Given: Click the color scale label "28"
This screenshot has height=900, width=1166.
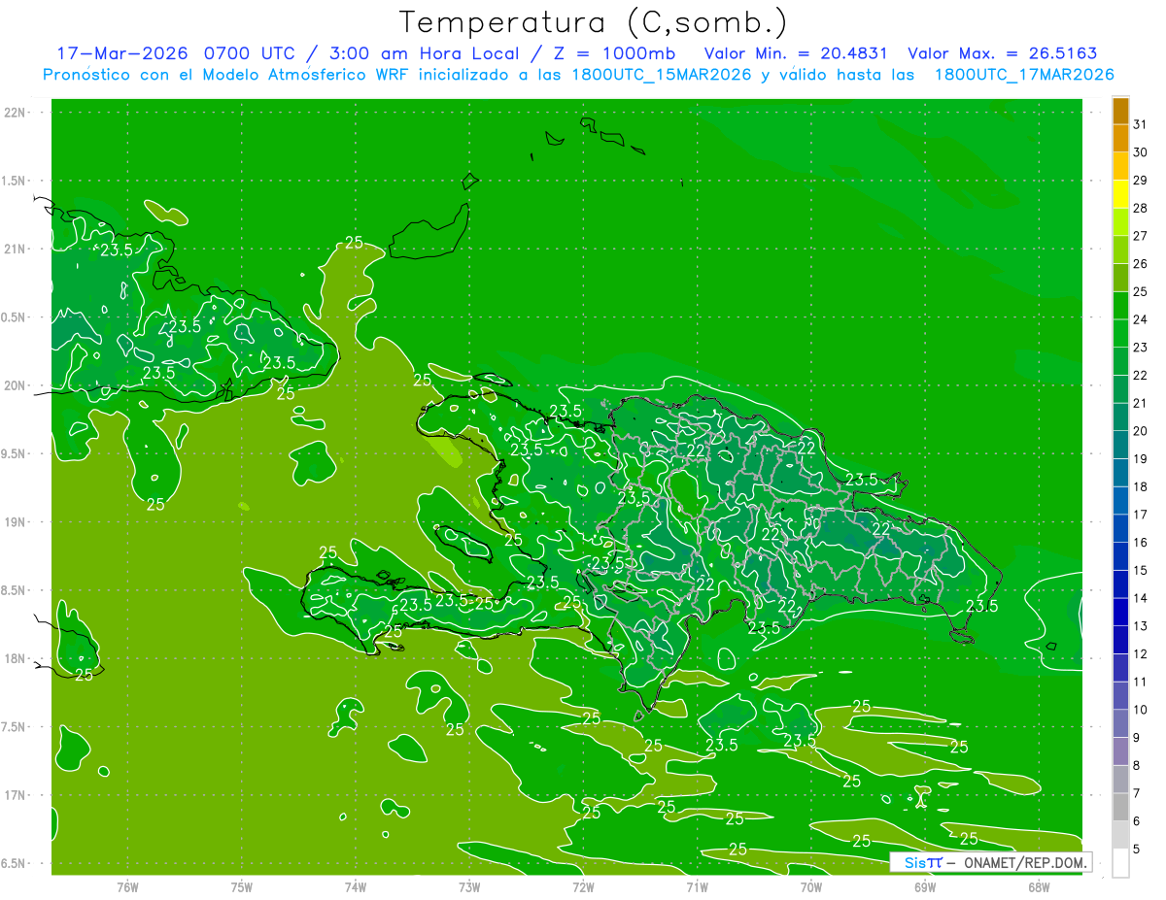Looking at the screenshot, I should tap(1141, 208).
